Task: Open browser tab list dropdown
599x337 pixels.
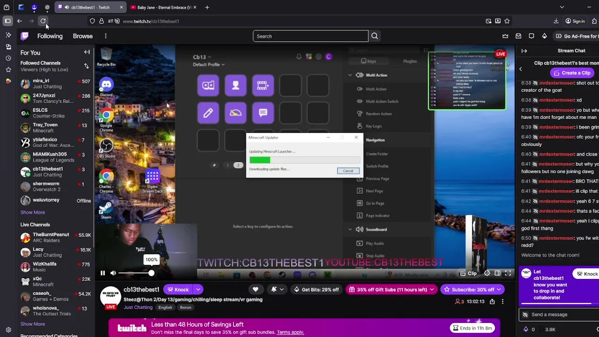Action: 562,7
